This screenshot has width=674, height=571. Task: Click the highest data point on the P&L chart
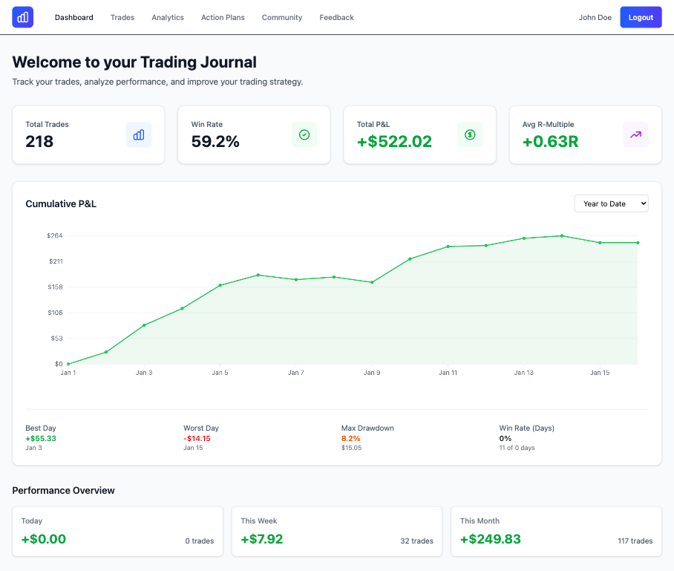click(560, 235)
